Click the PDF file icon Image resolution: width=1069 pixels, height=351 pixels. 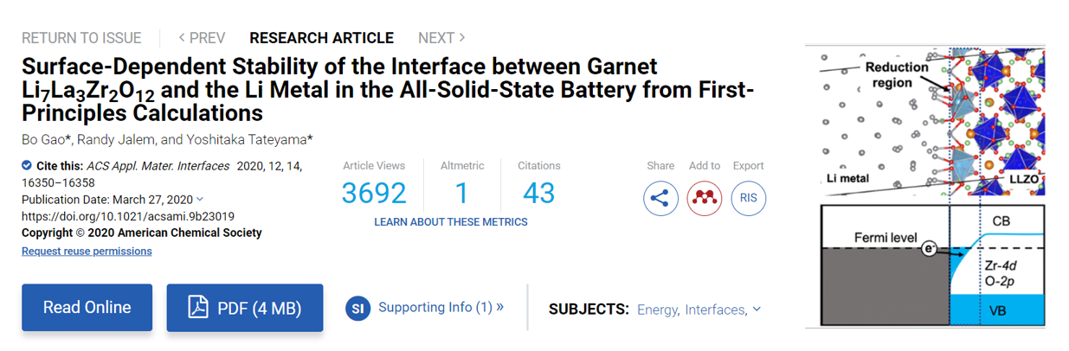[x=198, y=308]
